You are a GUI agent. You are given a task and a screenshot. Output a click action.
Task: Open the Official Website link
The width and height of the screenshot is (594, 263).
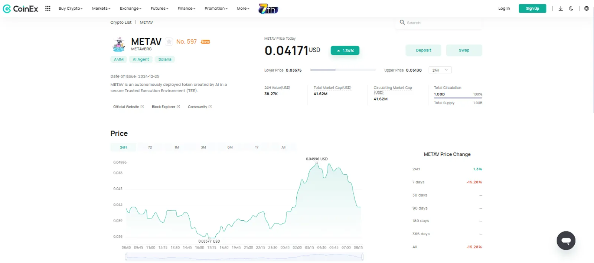coord(128,107)
